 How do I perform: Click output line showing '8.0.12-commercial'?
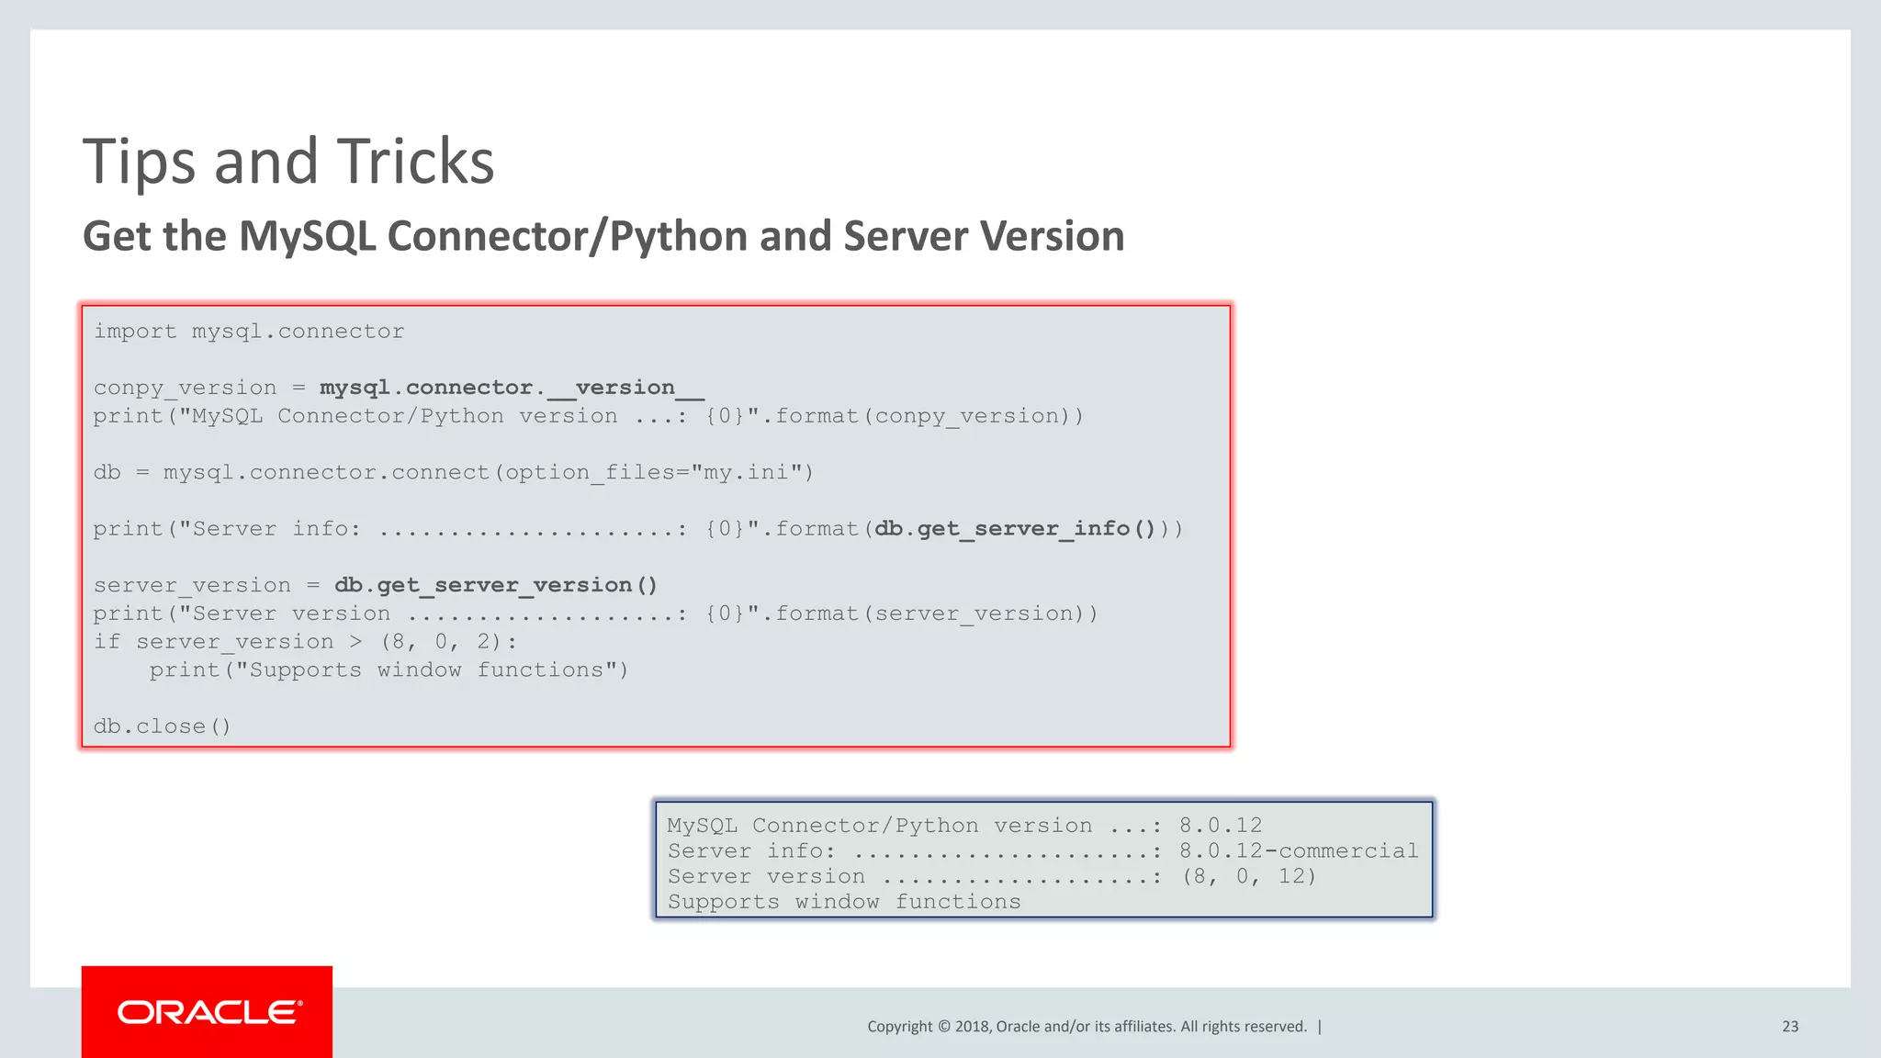tap(1298, 851)
